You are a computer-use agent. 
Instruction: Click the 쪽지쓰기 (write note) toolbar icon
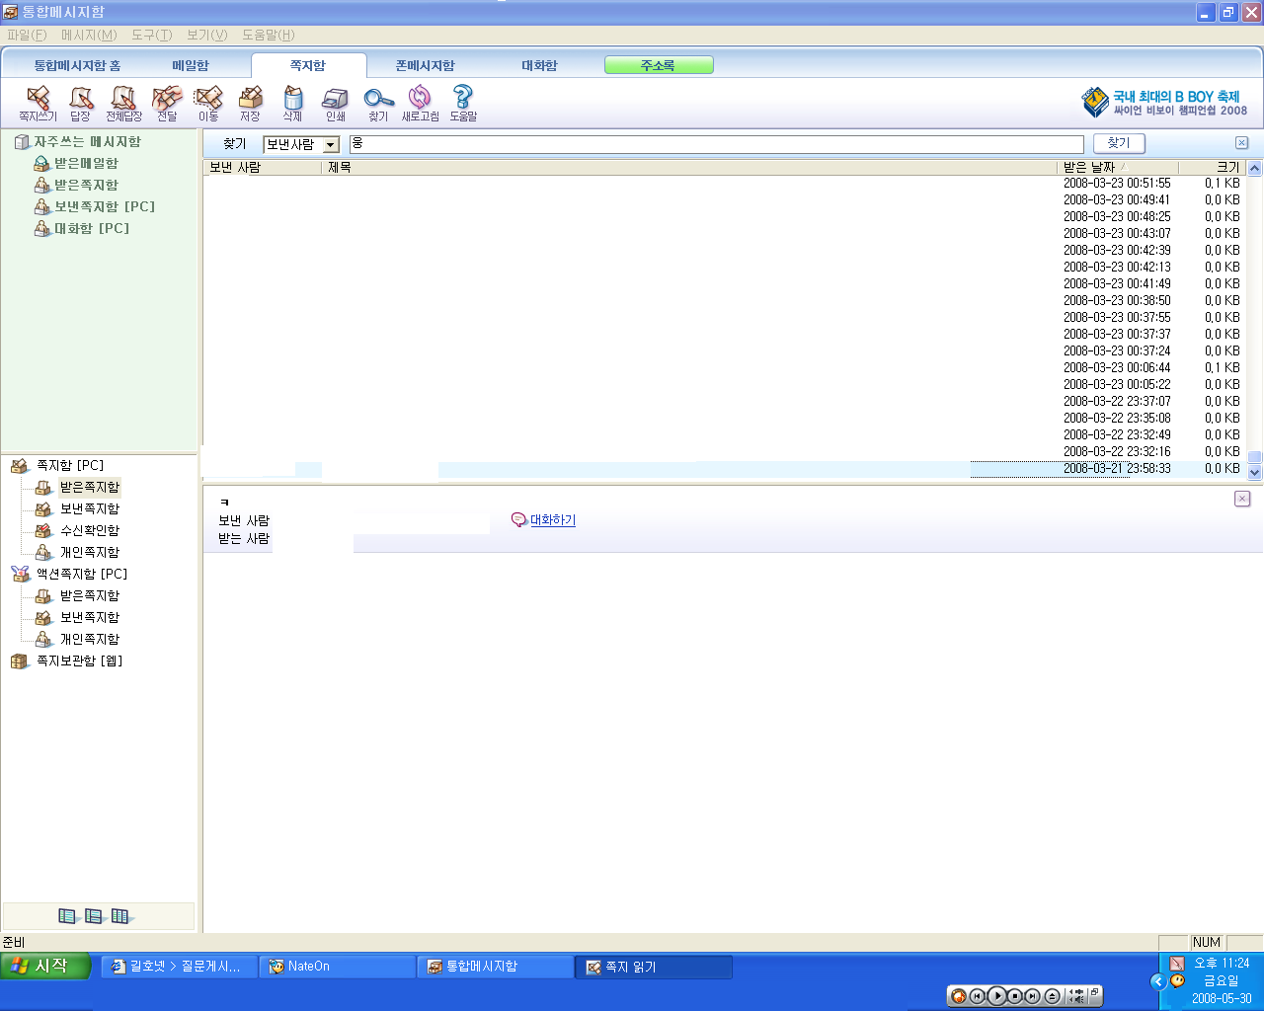click(x=39, y=102)
